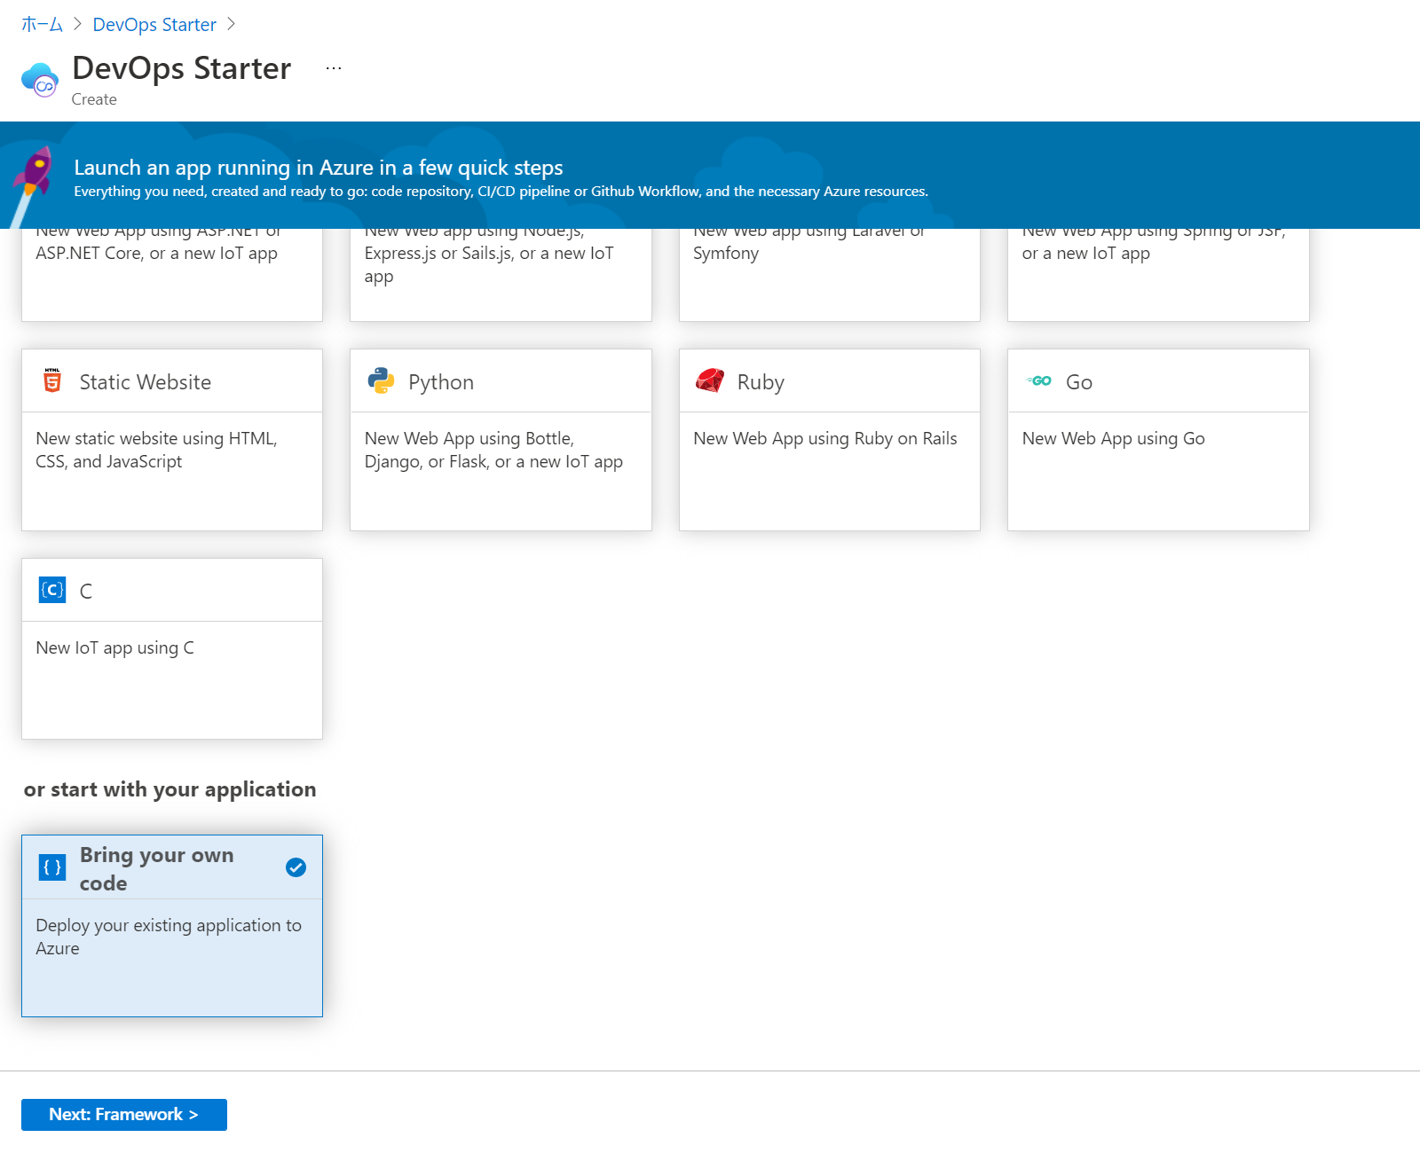Click 'New Web App using Go' description
Viewport: 1420px width, 1153px height.
click(x=1114, y=438)
